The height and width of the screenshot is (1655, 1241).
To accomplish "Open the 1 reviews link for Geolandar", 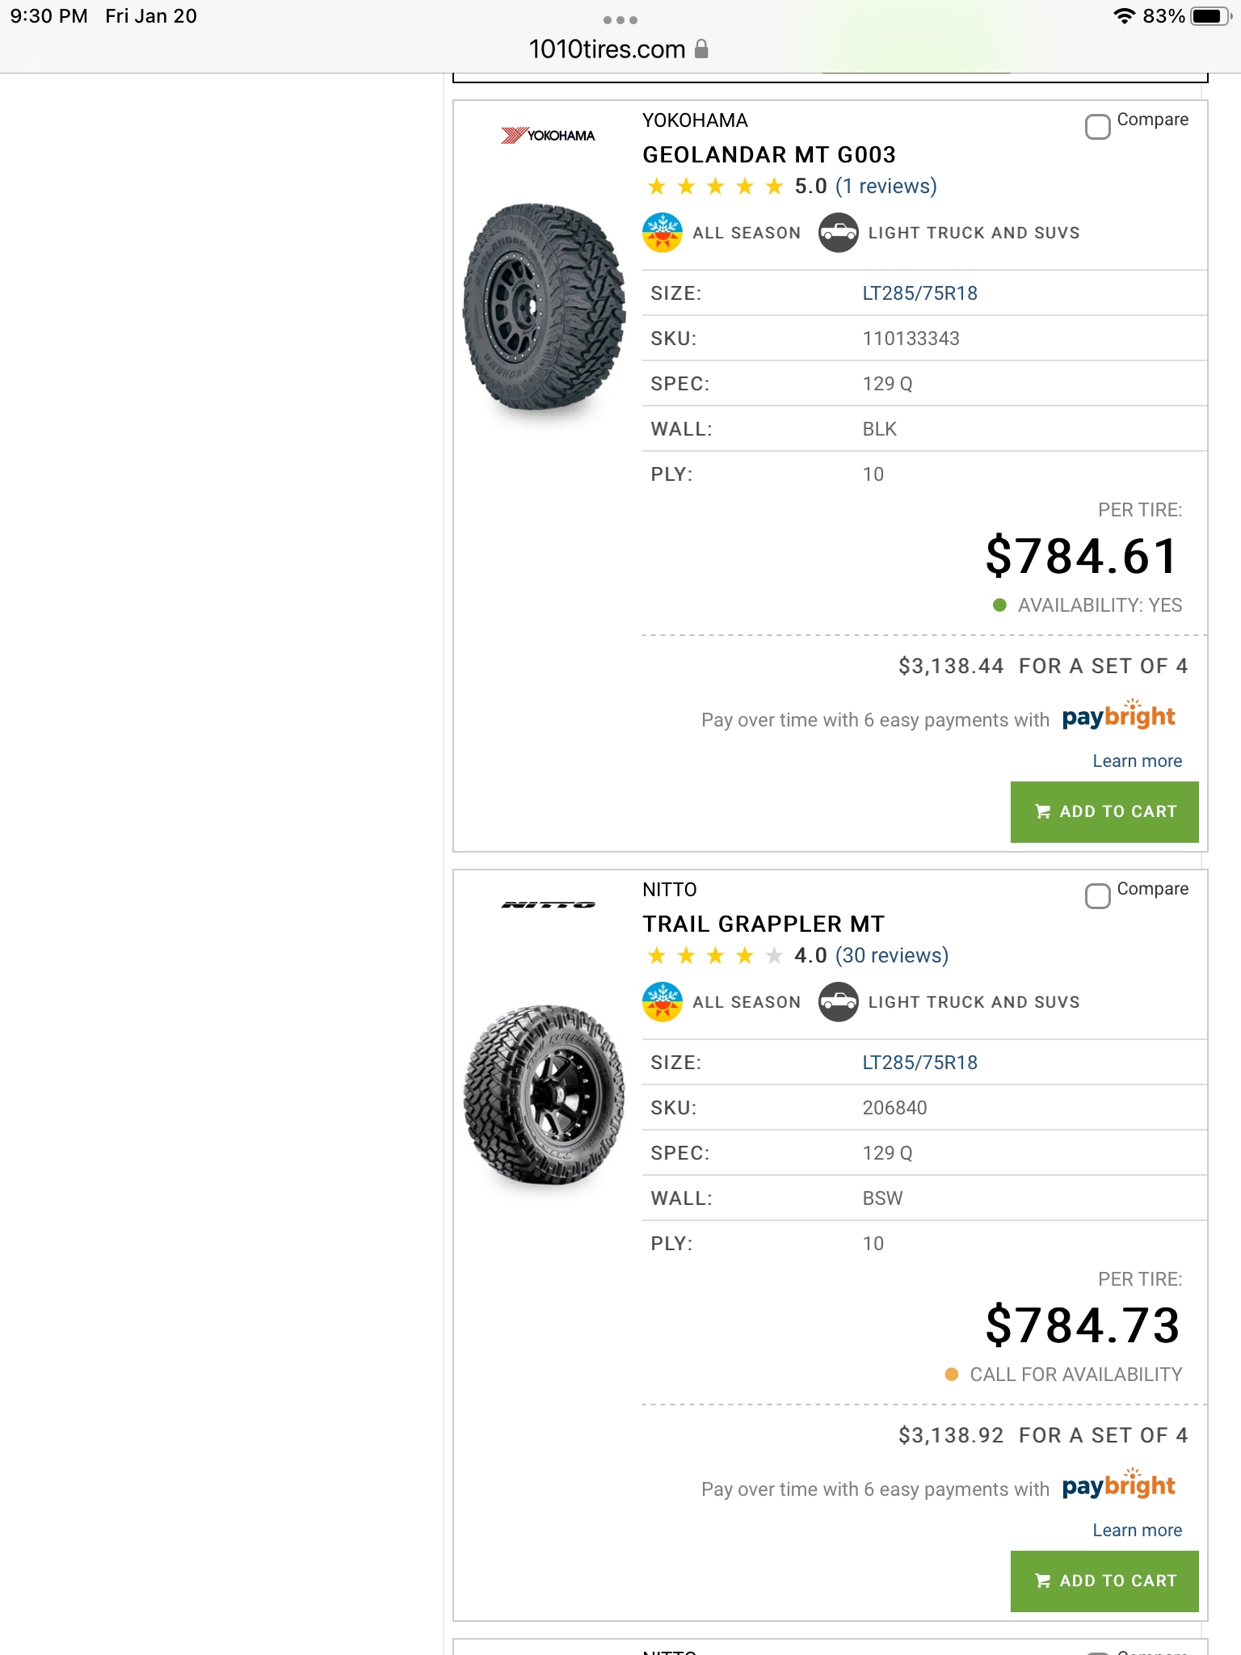I will point(886,187).
